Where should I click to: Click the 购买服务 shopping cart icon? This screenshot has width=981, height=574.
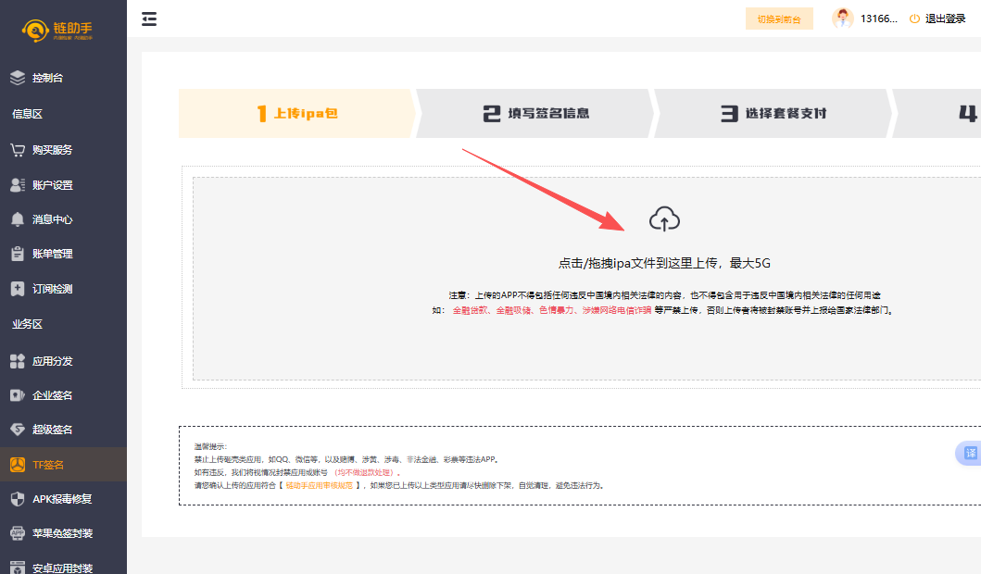pos(18,150)
